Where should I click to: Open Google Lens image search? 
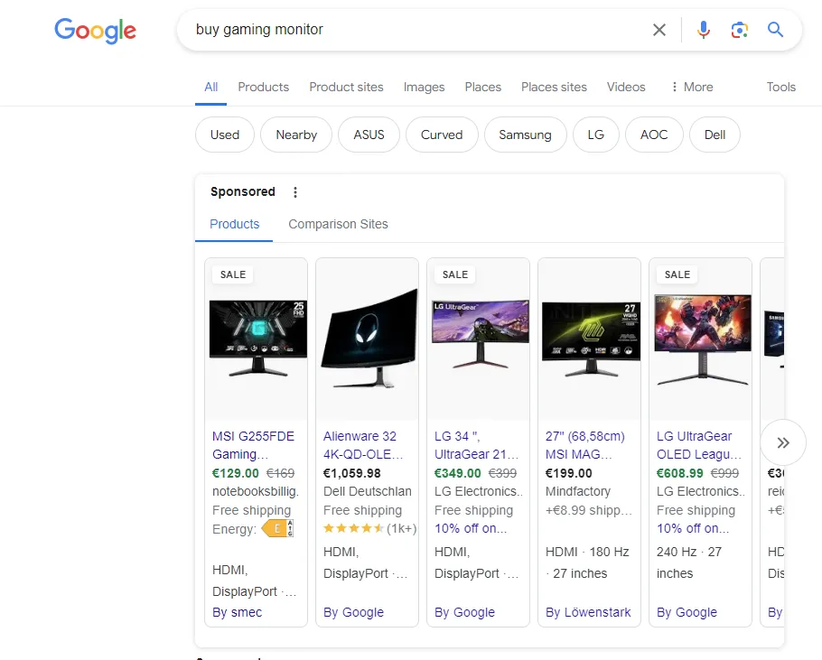(x=740, y=30)
